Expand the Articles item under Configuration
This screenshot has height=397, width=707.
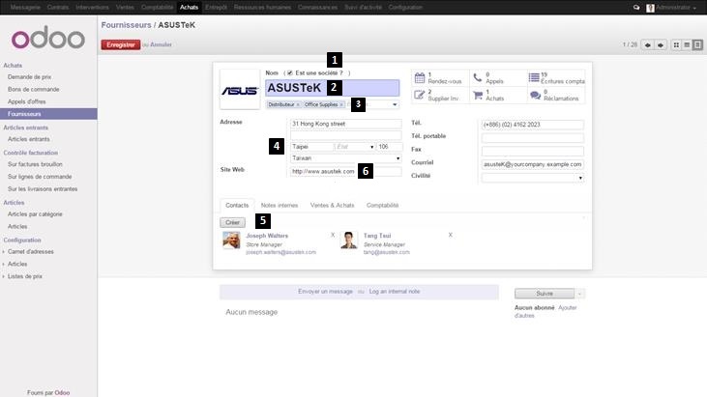tap(17, 264)
